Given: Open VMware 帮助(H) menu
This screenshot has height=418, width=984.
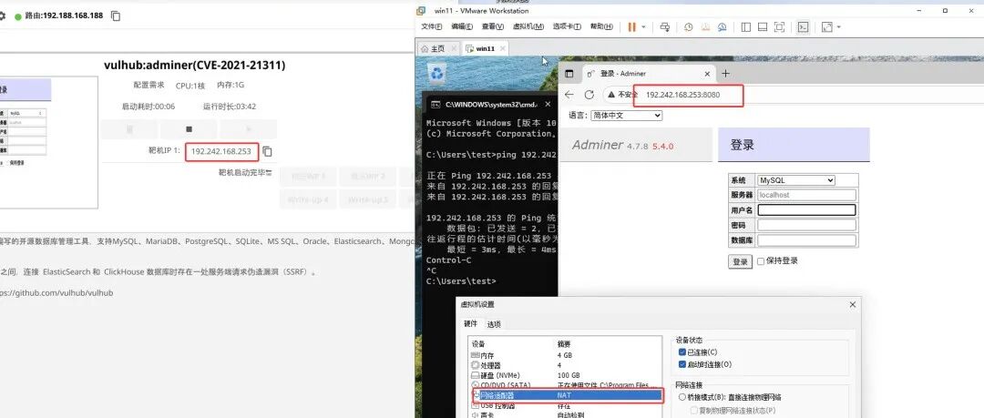Looking at the screenshot, I should pos(601,27).
